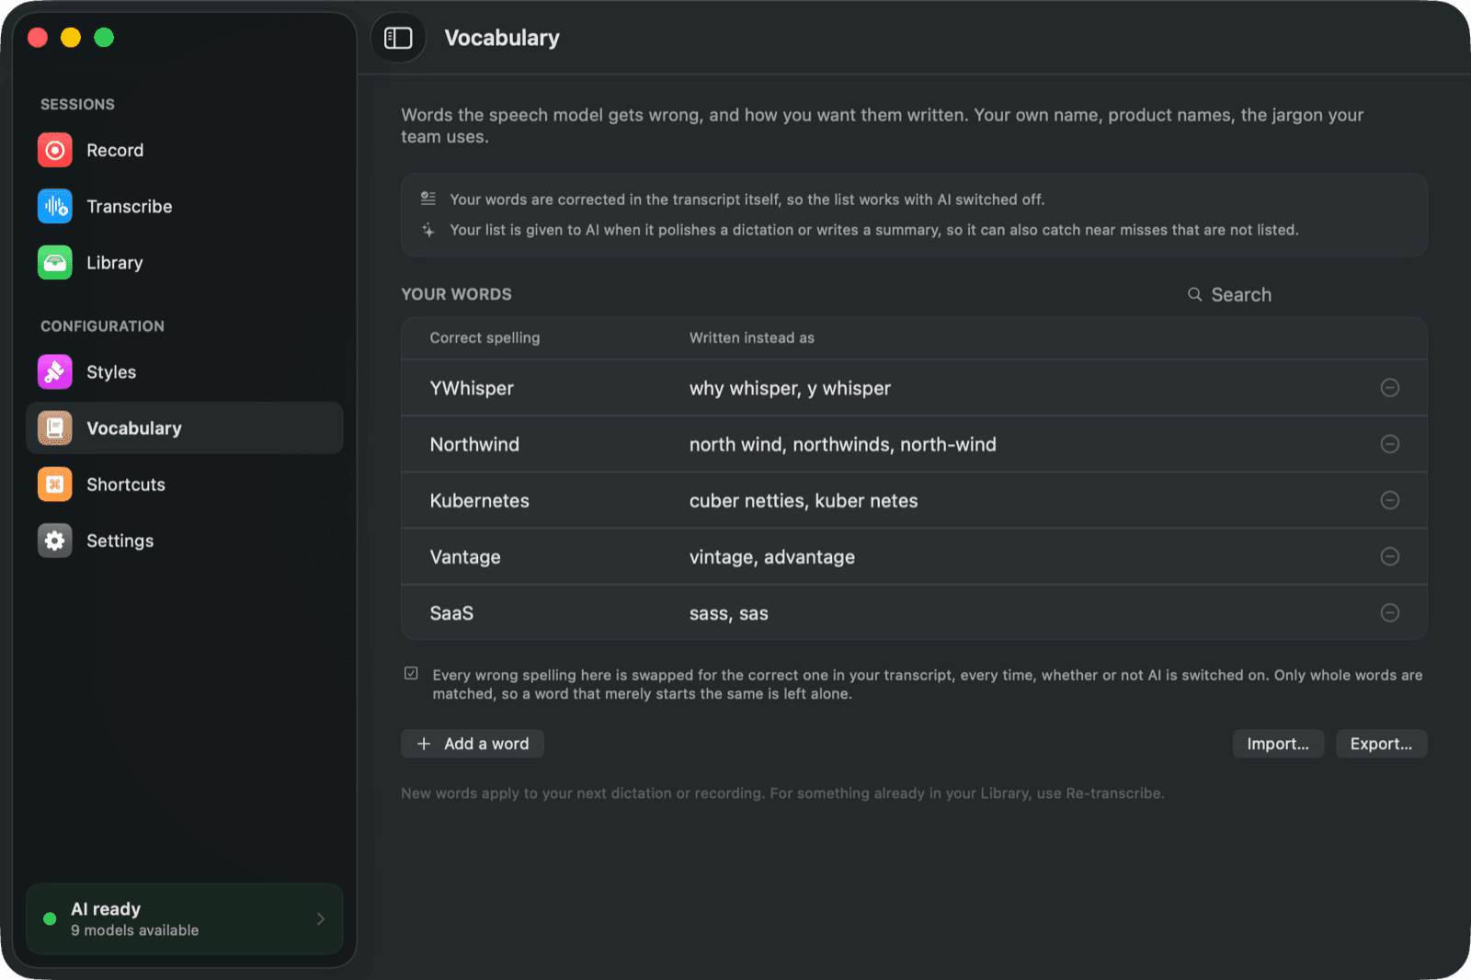Select the YWhisper correct spelling cell

pyautogui.click(x=472, y=388)
